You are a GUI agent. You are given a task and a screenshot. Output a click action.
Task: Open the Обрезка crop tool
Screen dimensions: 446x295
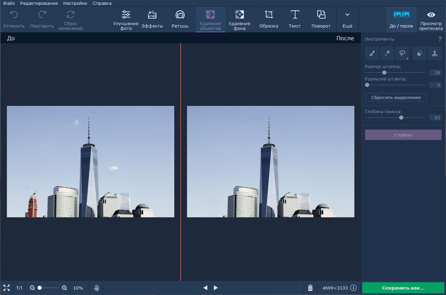[269, 19]
